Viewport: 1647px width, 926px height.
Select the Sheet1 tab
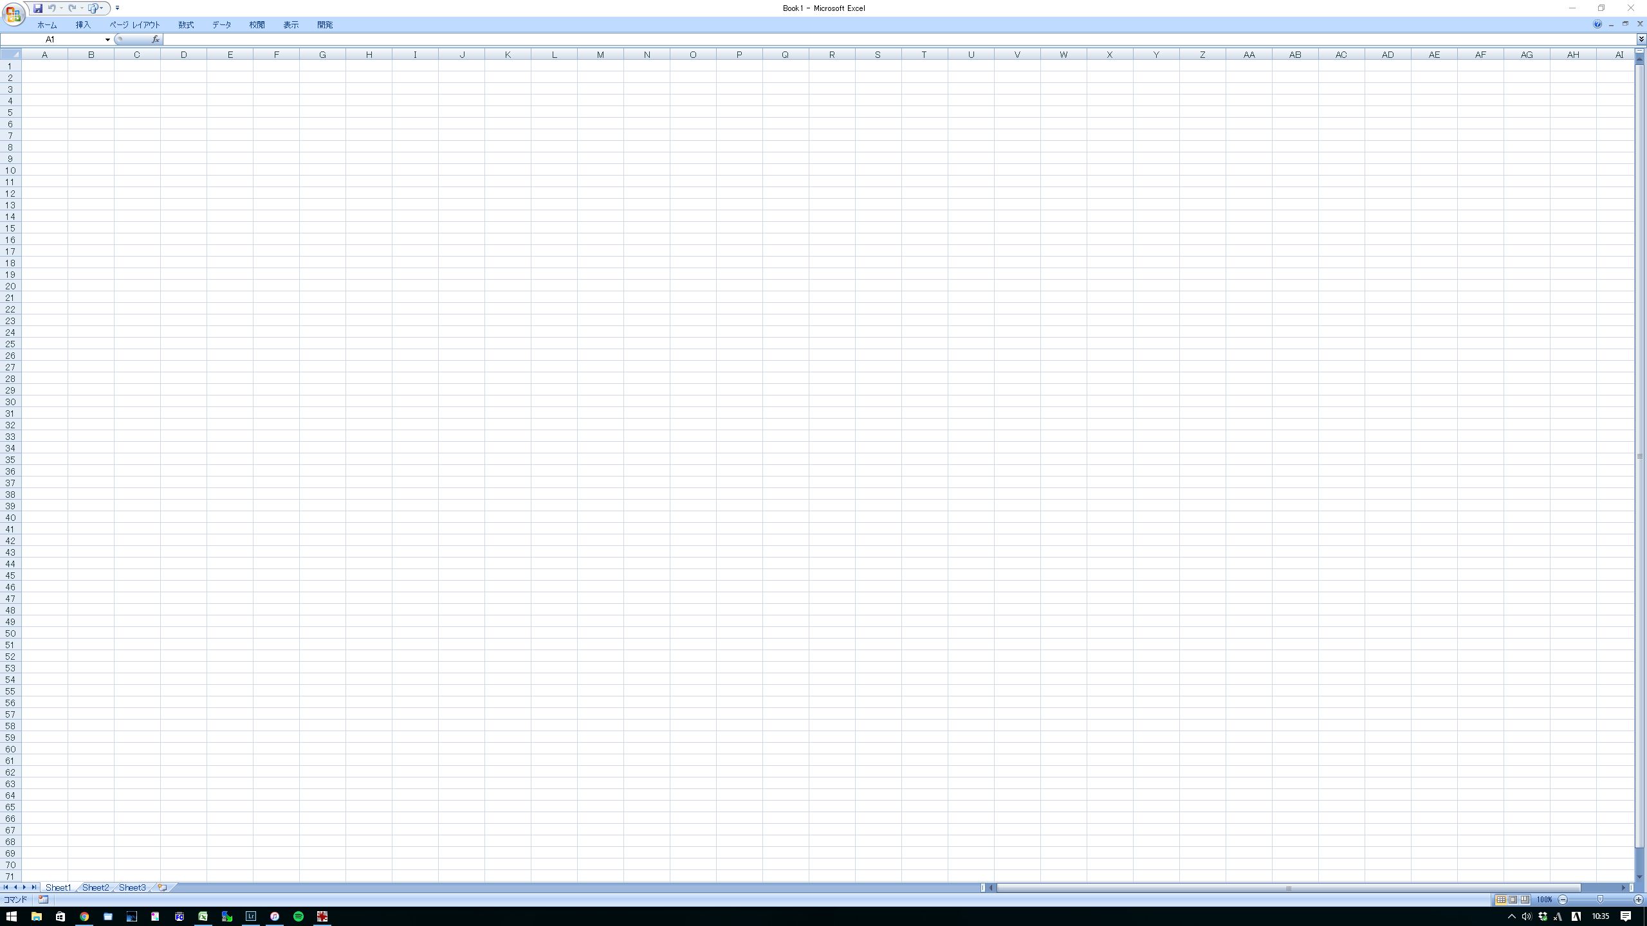58,887
